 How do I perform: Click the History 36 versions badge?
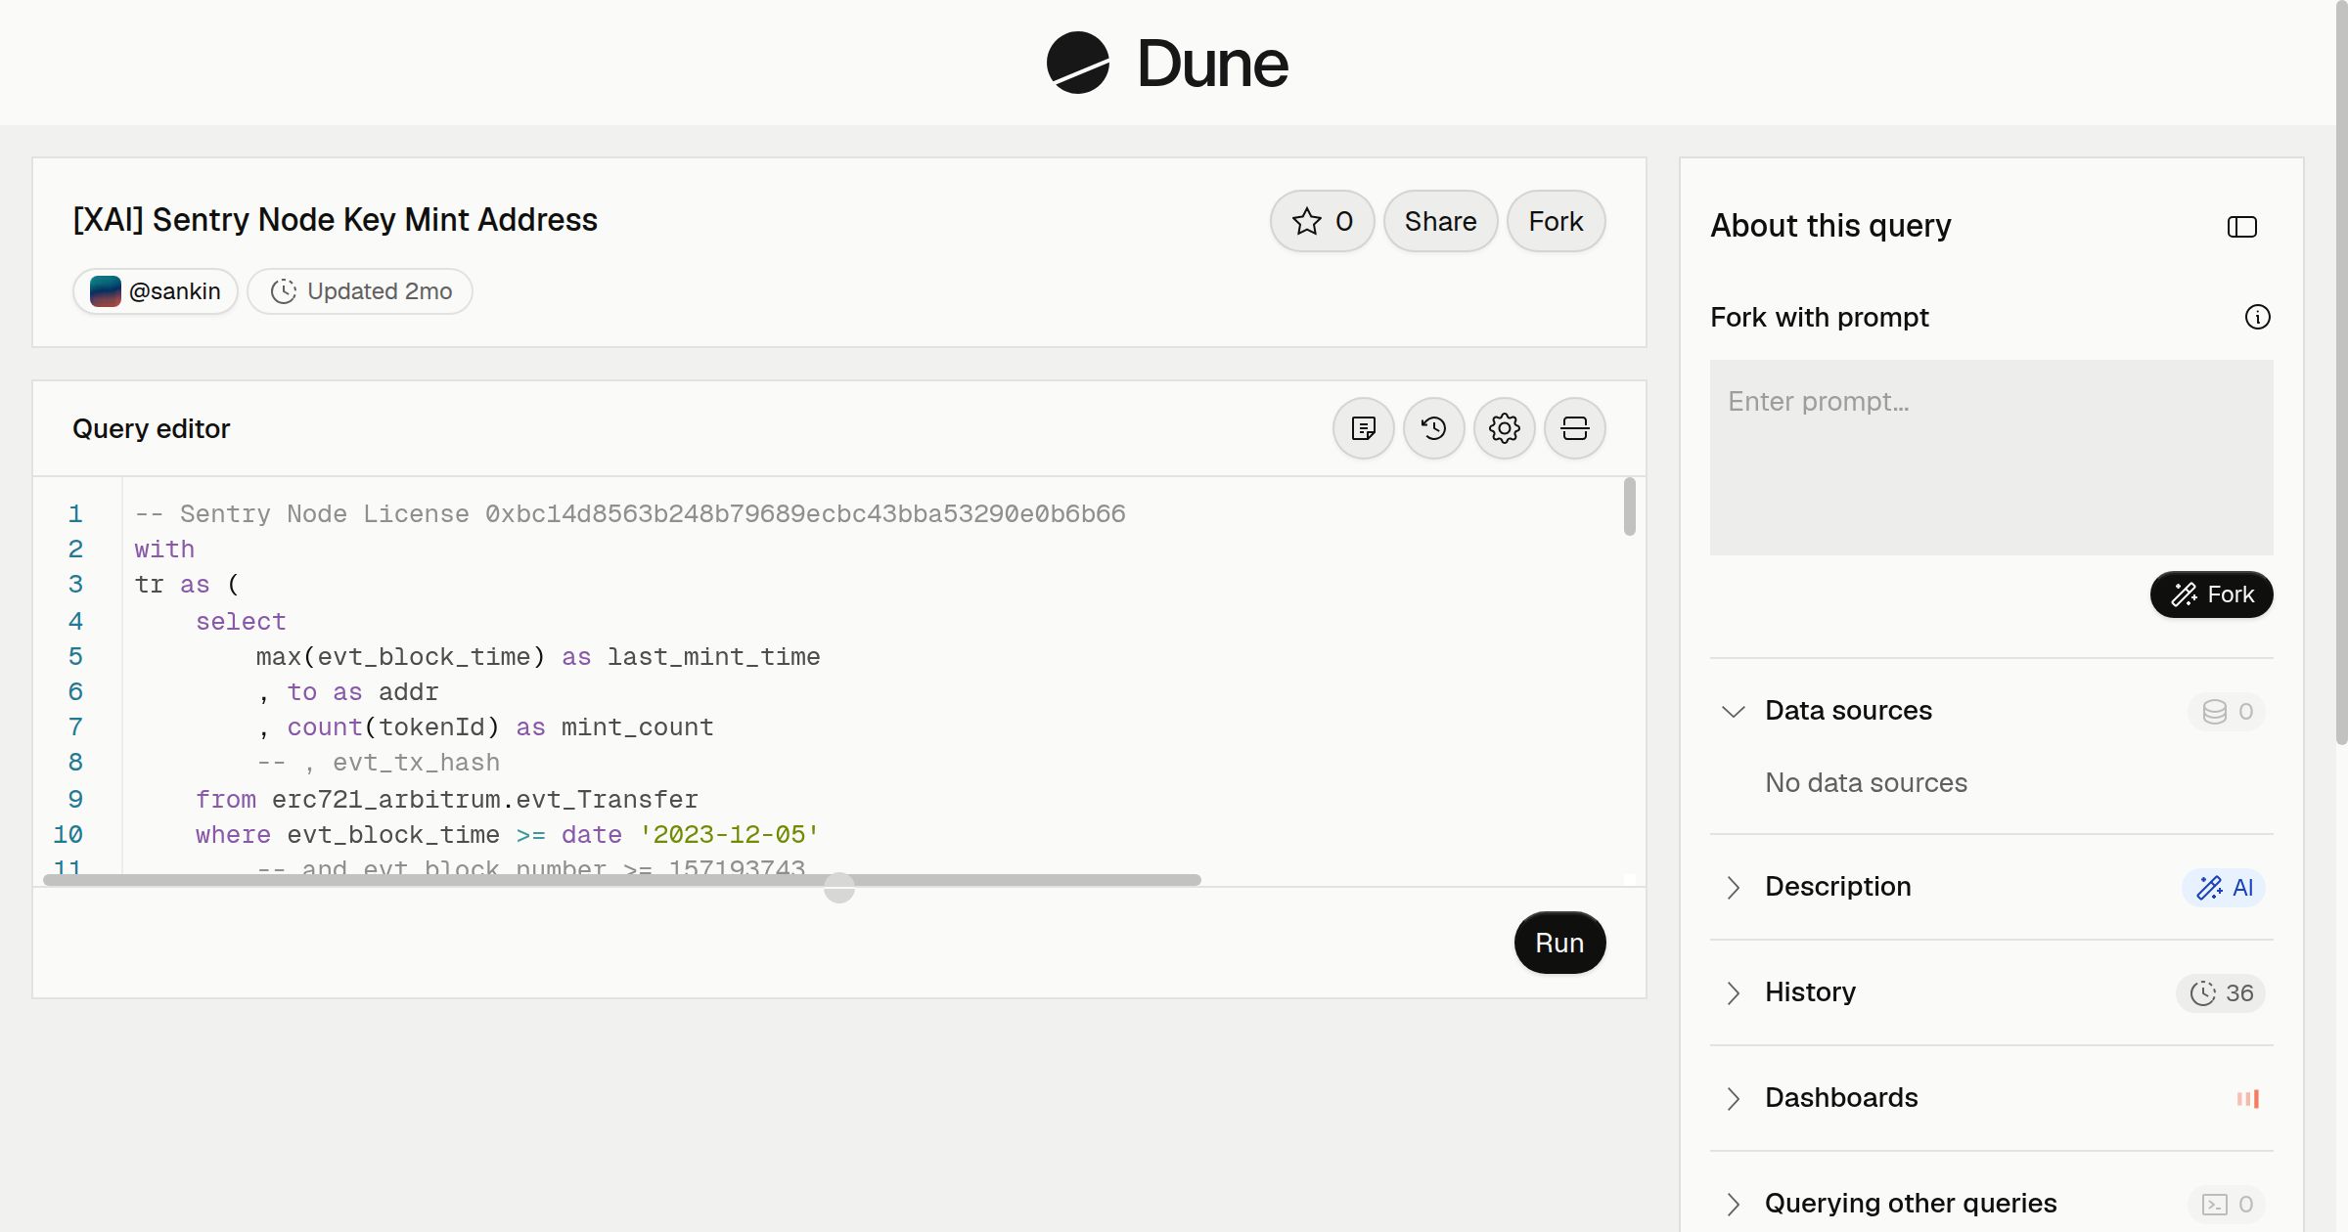point(2221,993)
